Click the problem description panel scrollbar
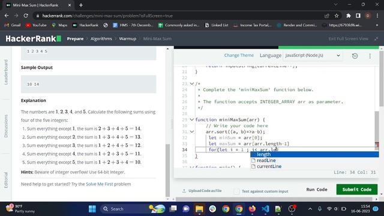The height and width of the screenshot is (216, 384). pos(168,170)
